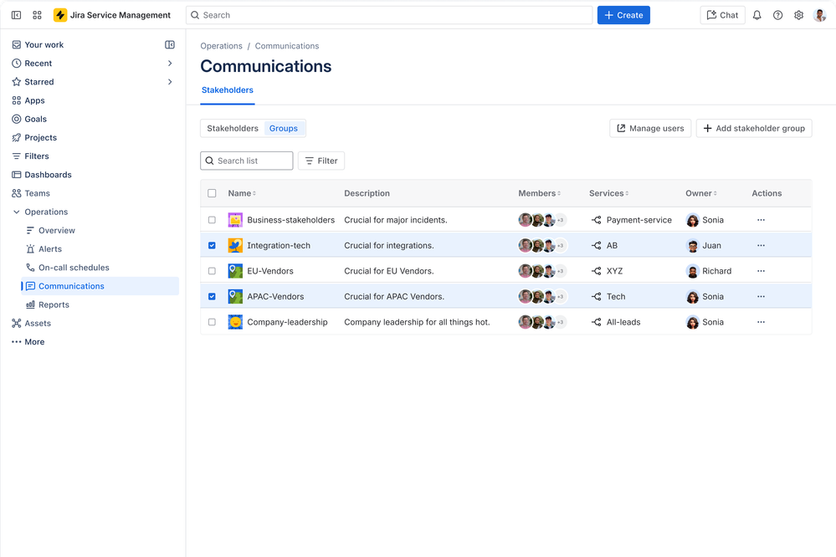This screenshot has height=557, width=836.
Task: Open the help question mark icon
Action: click(x=777, y=15)
